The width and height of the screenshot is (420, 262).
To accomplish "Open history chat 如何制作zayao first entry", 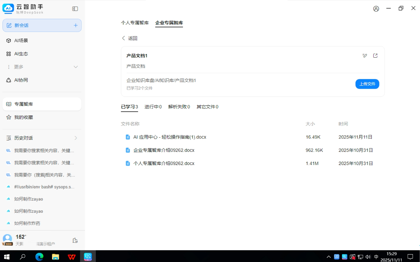I will point(28,199).
